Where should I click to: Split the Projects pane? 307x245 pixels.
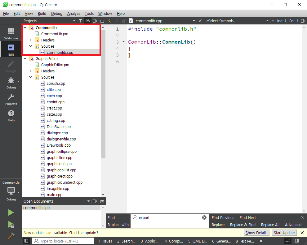tap(95, 21)
